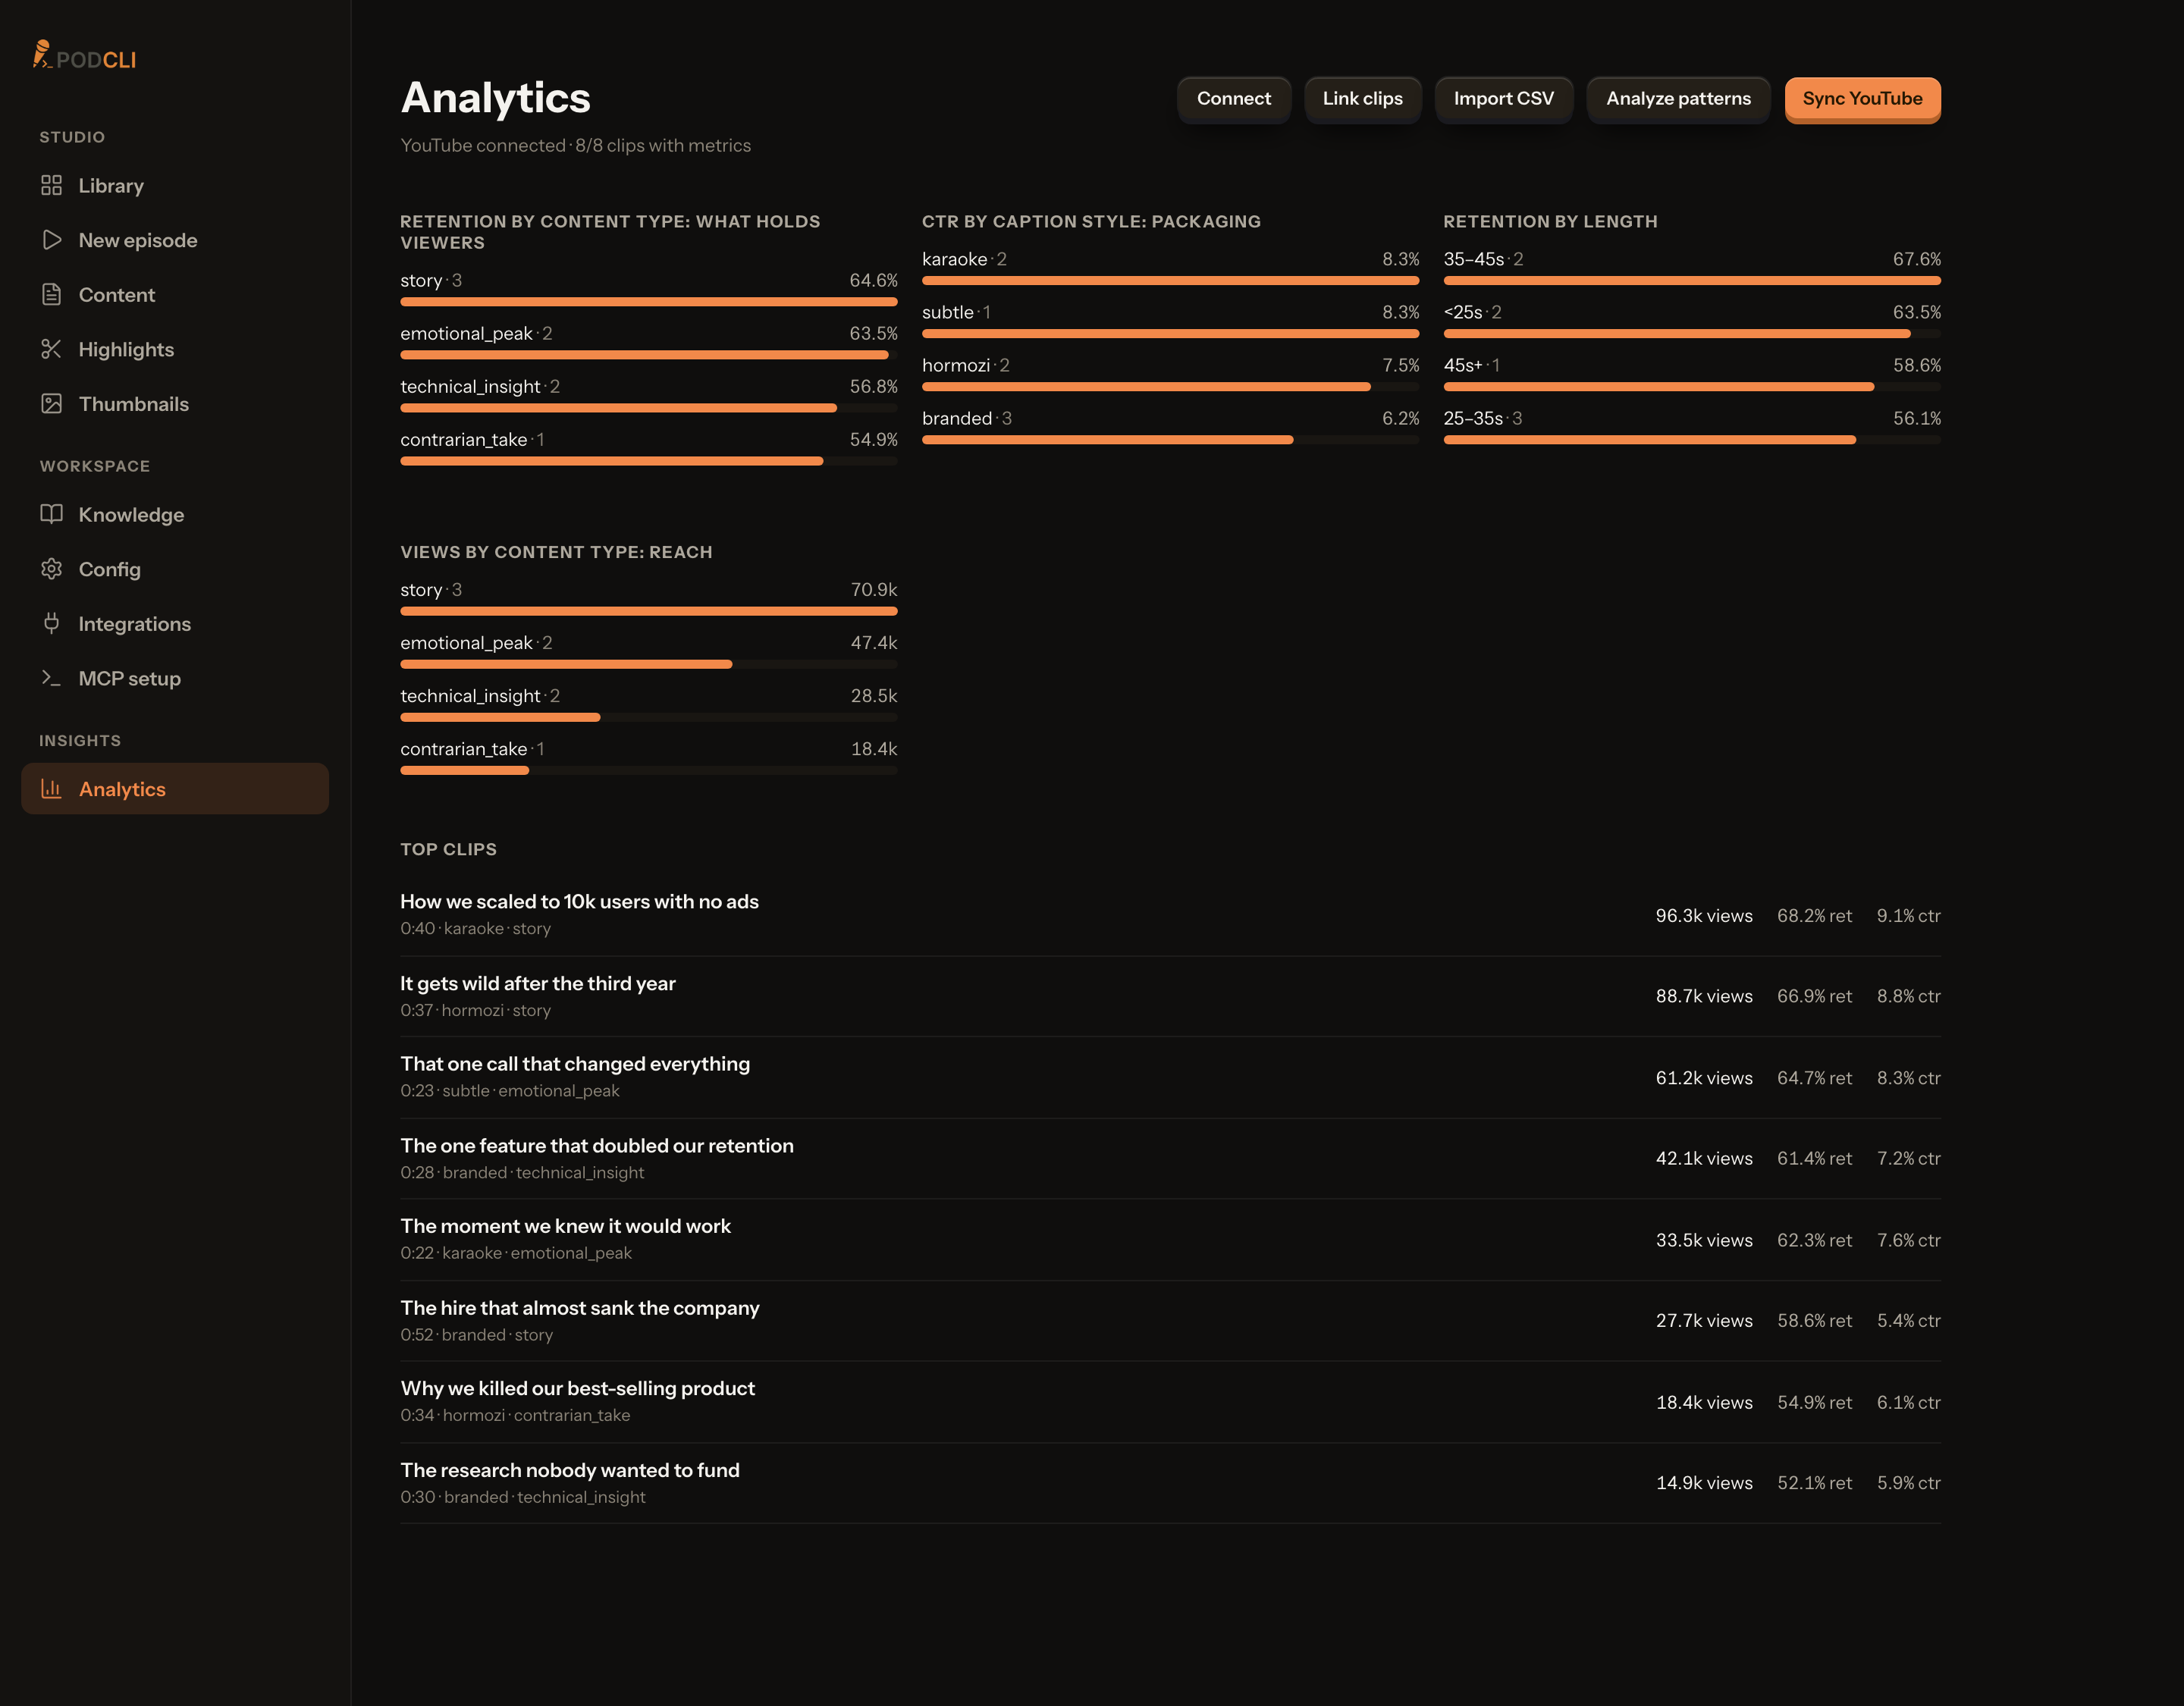Click the '<25s · 2' retention label

tap(1472, 312)
